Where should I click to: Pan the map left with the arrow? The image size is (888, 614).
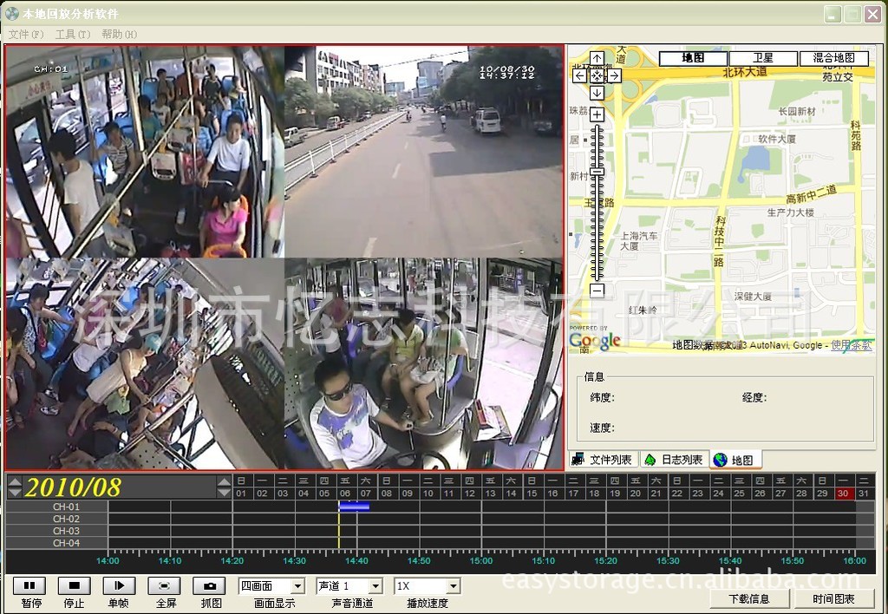pyautogui.click(x=579, y=76)
